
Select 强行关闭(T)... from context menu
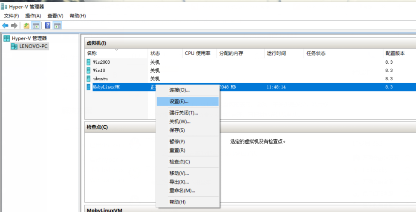point(188,113)
